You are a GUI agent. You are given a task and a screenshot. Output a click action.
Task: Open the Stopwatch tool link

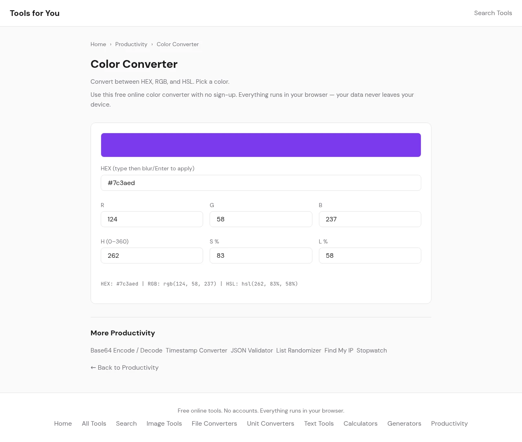click(x=372, y=350)
